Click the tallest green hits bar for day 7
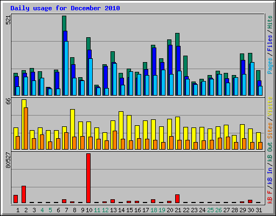 tap(64, 23)
